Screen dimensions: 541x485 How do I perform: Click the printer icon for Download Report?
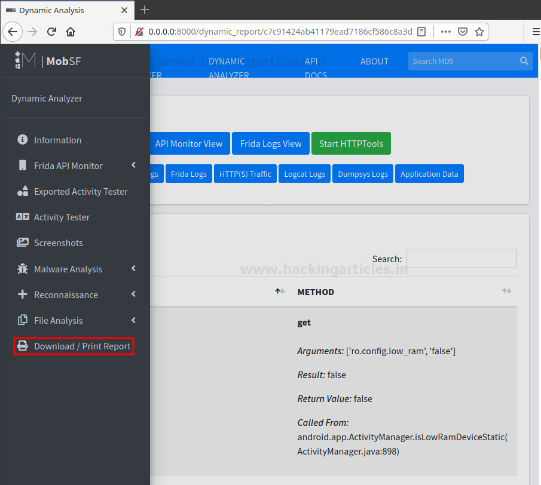[x=23, y=346]
